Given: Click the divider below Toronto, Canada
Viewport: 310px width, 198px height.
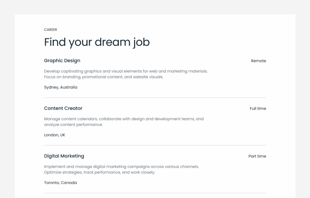Looking at the screenshot, I should click(155, 193).
